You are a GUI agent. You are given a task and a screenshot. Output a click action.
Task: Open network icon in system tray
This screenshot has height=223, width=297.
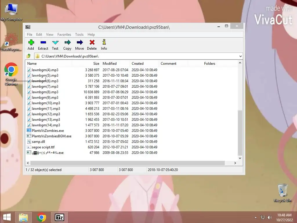(x=263, y=217)
